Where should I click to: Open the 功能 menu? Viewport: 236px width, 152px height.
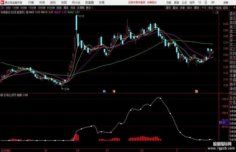coord(169,2)
